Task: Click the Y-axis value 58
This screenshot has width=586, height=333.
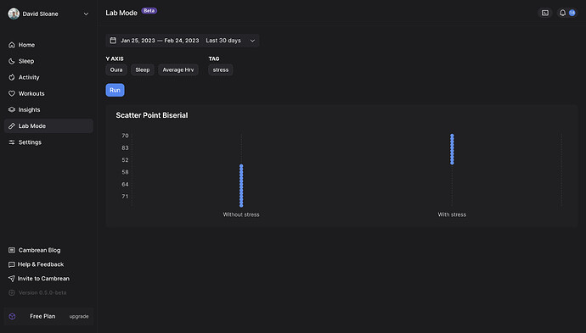Action: click(125, 172)
